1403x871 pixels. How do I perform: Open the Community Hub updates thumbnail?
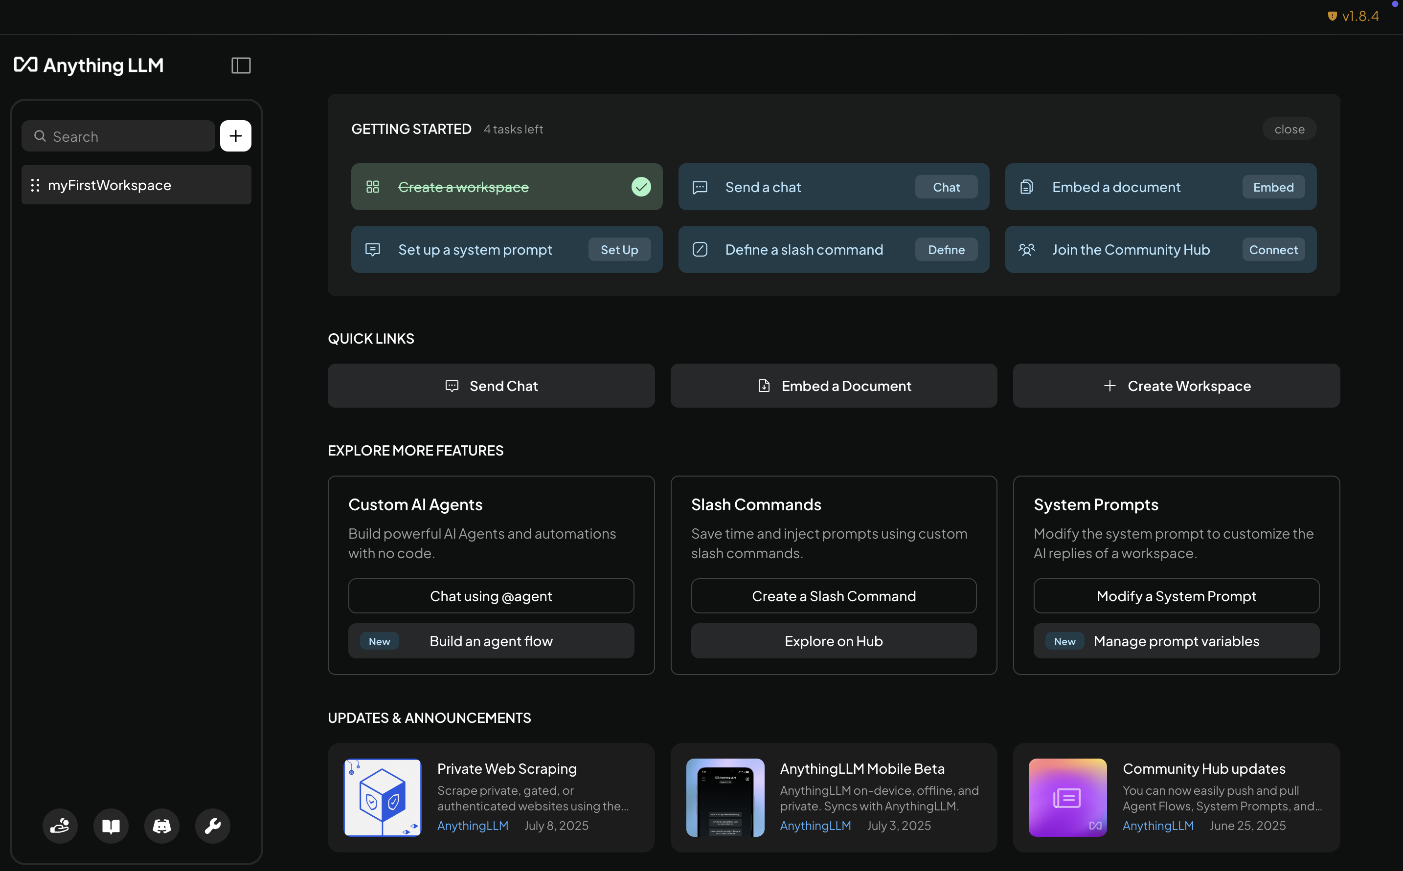coord(1067,797)
